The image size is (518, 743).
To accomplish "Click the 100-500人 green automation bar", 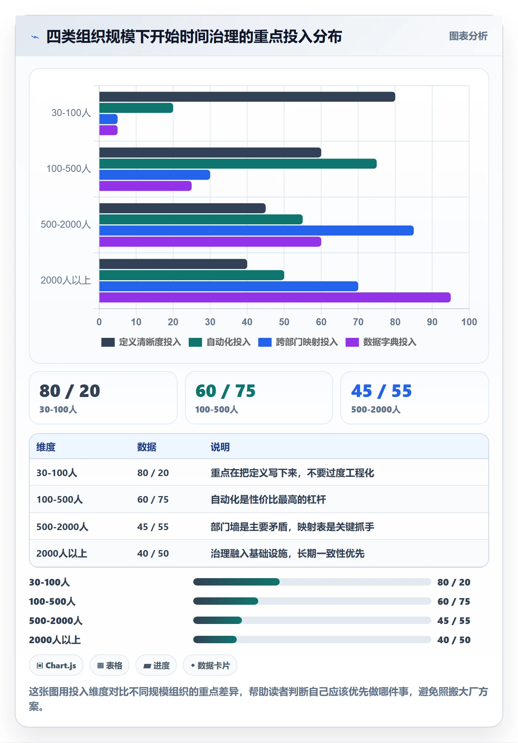I will coord(238,164).
